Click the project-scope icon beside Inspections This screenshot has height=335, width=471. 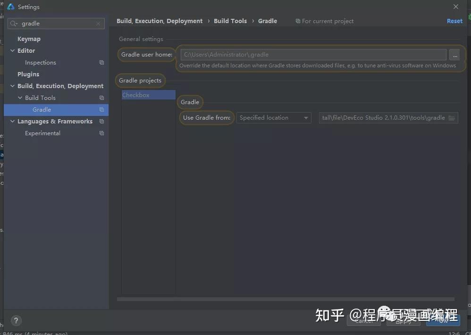click(x=101, y=62)
